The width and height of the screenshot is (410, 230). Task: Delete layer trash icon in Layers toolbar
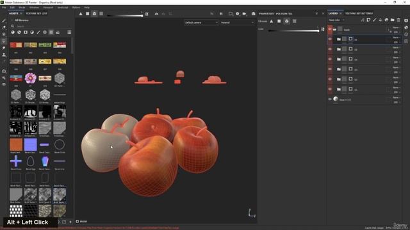398,20
